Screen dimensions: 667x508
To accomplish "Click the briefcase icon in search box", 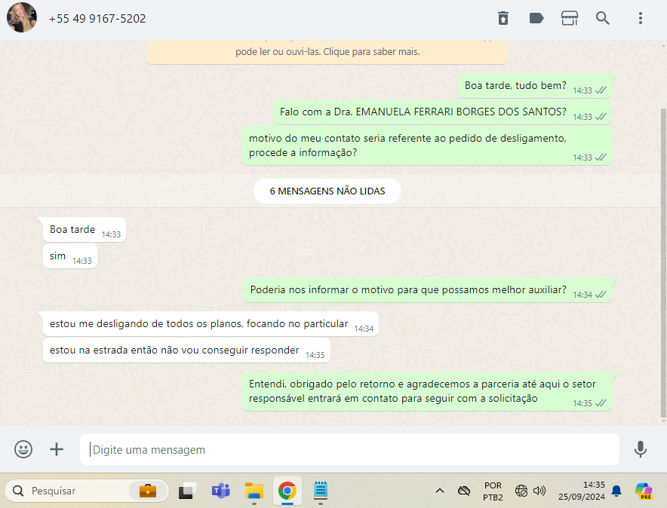I will pyautogui.click(x=148, y=491).
